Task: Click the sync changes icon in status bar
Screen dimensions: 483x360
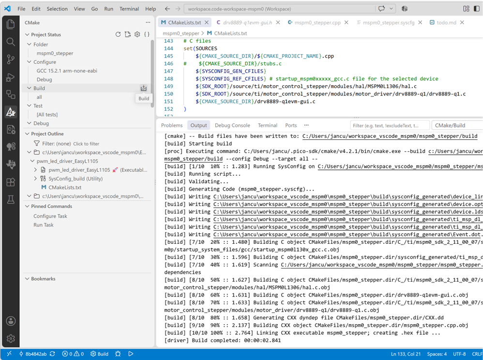Action: click(52, 354)
